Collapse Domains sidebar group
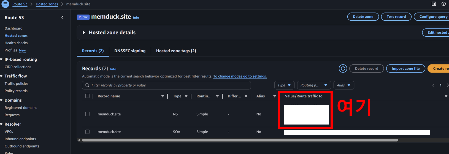 pos(1,100)
